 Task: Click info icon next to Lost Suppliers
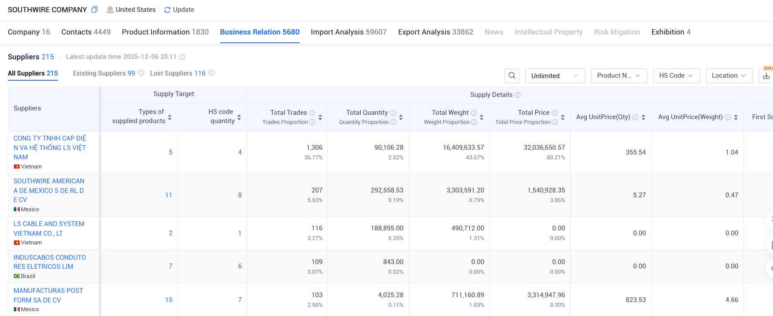(x=211, y=73)
